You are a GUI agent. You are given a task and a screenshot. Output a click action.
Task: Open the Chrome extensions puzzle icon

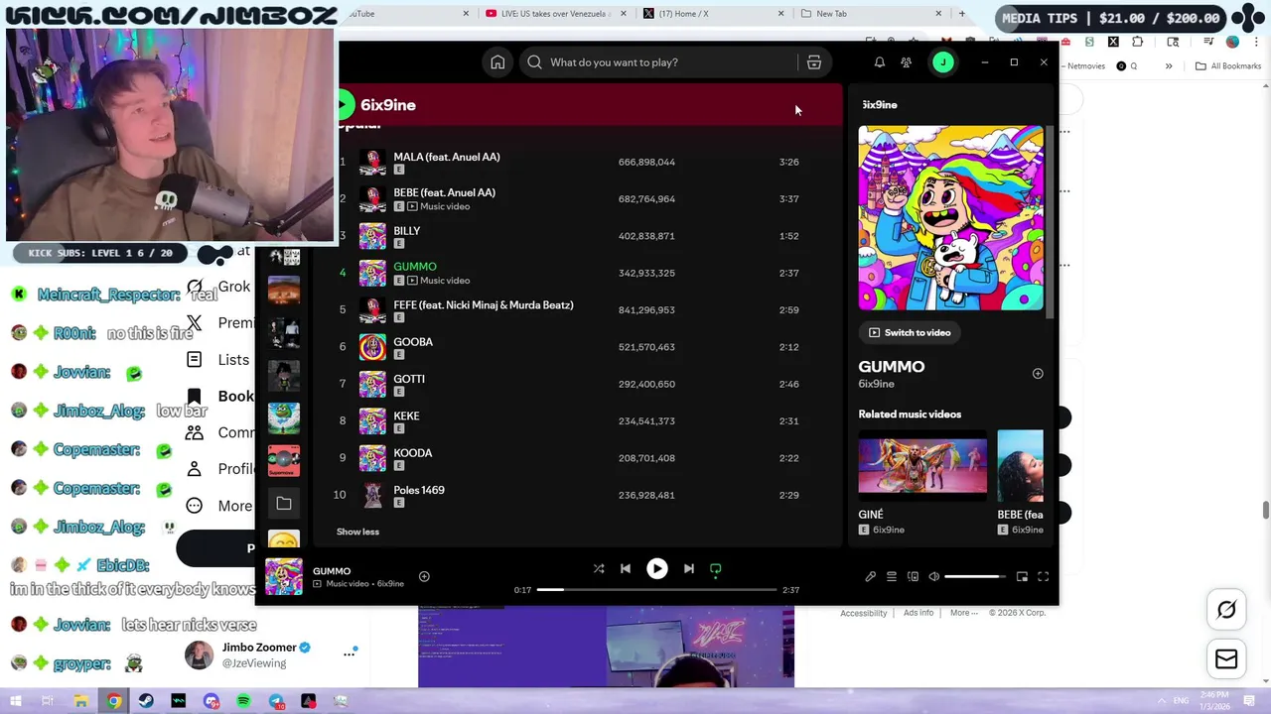1138,42
